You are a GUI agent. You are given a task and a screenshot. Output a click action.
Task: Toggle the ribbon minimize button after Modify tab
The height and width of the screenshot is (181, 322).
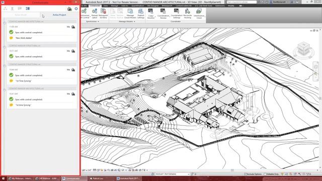pos(240,6)
